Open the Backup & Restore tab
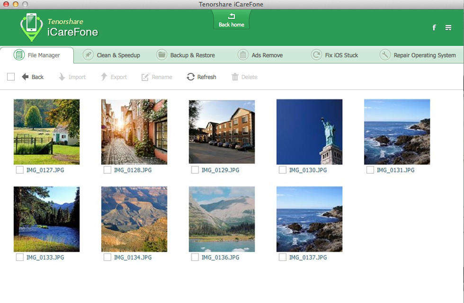The width and height of the screenshot is (464, 303). pos(186,55)
